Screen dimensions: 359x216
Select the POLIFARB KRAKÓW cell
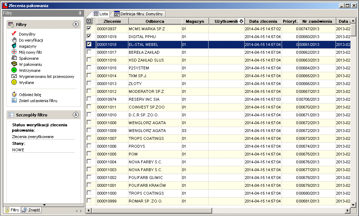click(x=155, y=185)
